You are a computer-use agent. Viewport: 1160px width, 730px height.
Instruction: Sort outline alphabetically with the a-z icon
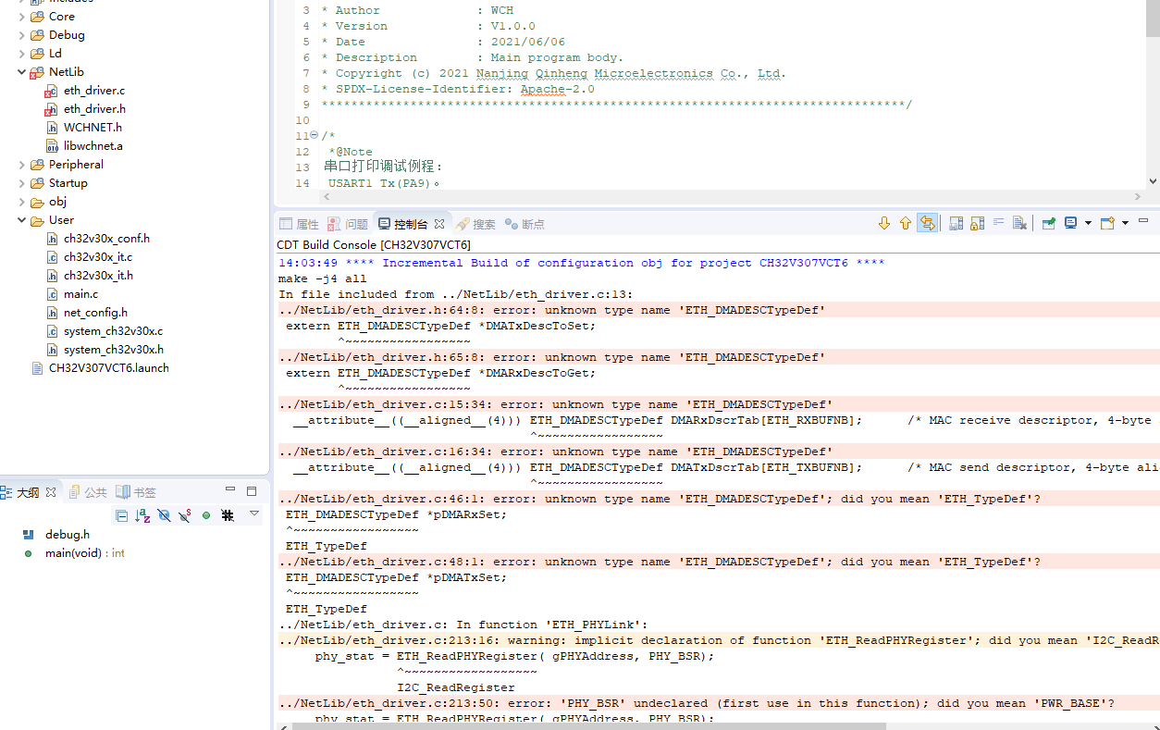pos(142,515)
